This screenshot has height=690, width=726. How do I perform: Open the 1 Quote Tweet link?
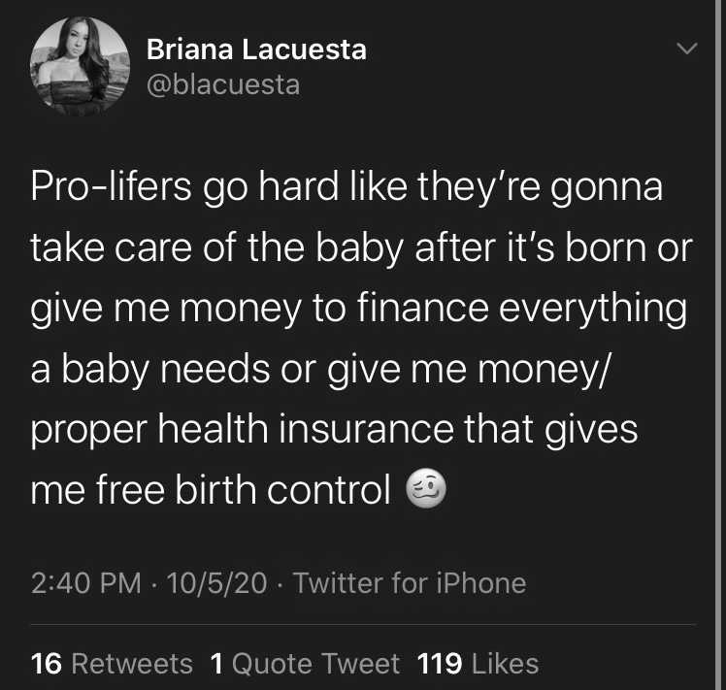click(305, 664)
